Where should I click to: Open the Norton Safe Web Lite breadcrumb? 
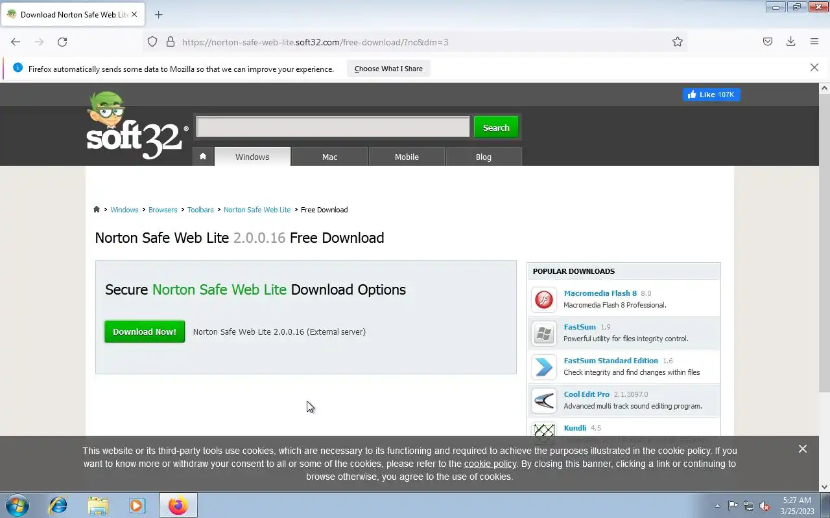[257, 210]
